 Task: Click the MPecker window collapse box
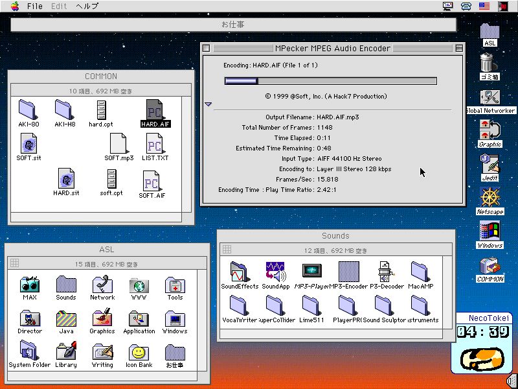[459, 48]
